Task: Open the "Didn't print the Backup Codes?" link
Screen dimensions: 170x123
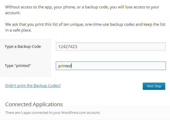Action: (x=33, y=86)
